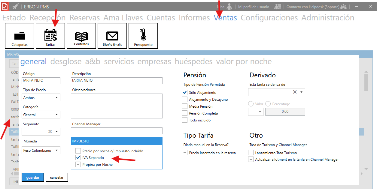The image size is (377, 191).
Task: Click the guardar button
Action: [x=33, y=178]
